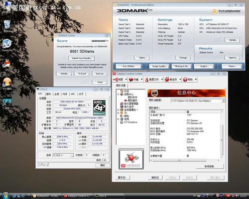Click Select button under Tests
This screenshot has width=249, height=199.
[142, 58]
